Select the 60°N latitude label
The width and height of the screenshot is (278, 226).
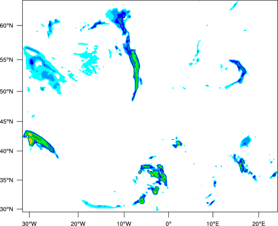click(x=7, y=25)
